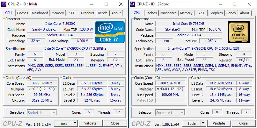
Task: Click the x 40.0 ( 12 - 42 ) multiplier value
Action: click(170, 89)
